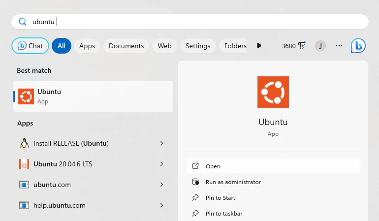Select the Documents filter tab
The height and width of the screenshot is (221, 379).
point(126,46)
